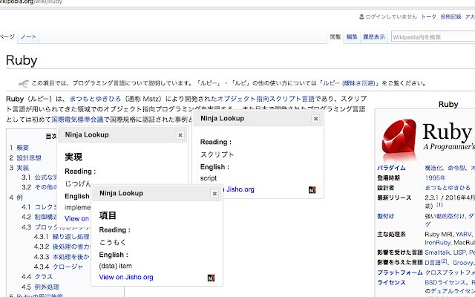Image resolution: width=475 pixels, height=297 pixels.
Task: Jump to contents section 3 実装
Action: pyautogui.click(x=19, y=168)
